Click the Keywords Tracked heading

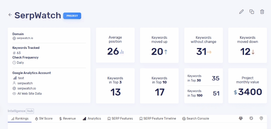26,48
